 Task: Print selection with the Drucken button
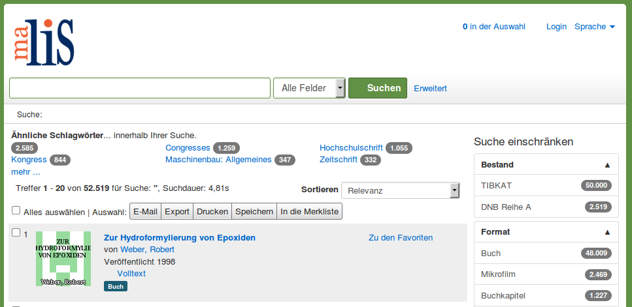coord(212,211)
